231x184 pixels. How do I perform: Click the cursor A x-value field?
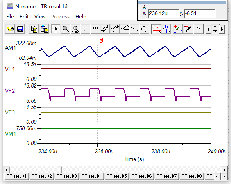point(163,13)
